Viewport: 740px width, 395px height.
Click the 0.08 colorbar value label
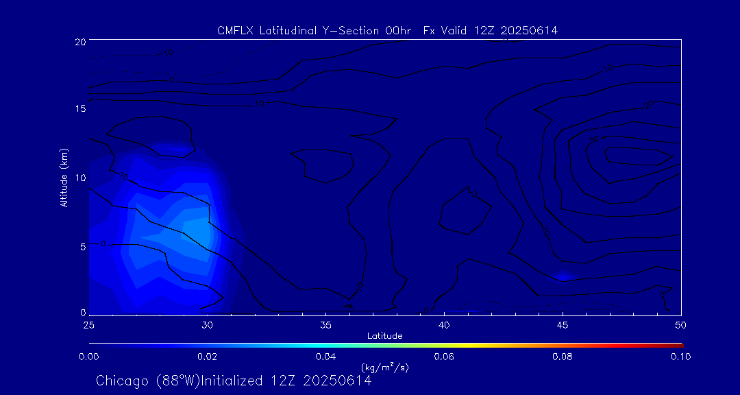coord(563,357)
